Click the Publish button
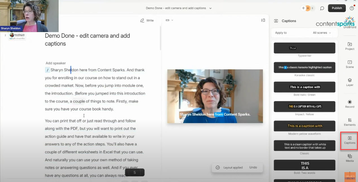 [337, 8]
